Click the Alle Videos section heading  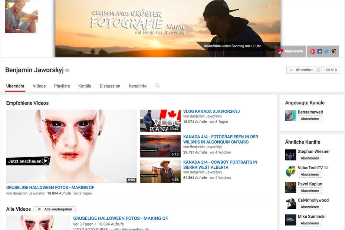tap(19, 209)
